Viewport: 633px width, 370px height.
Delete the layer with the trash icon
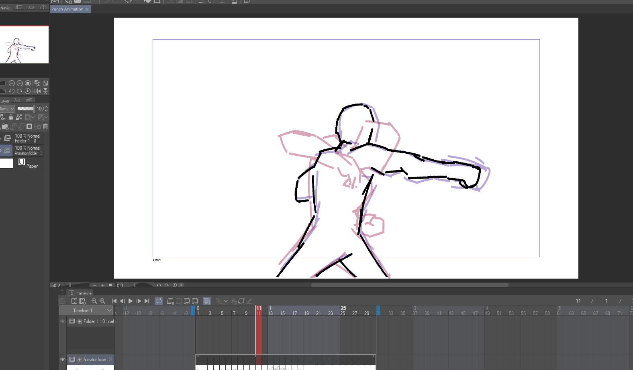pyautogui.click(x=45, y=126)
